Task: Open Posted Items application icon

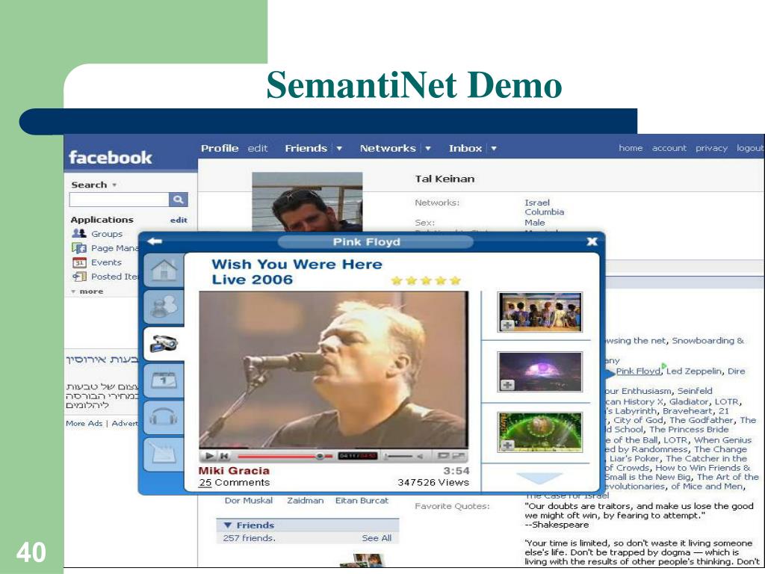Action: (79, 277)
